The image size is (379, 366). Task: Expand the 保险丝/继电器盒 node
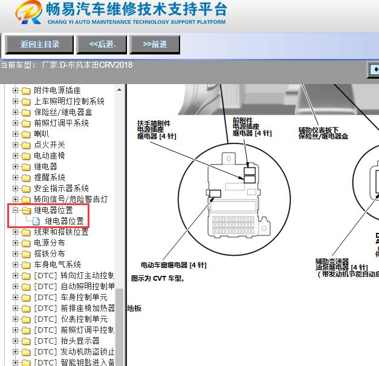pyautogui.click(x=15, y=112)
